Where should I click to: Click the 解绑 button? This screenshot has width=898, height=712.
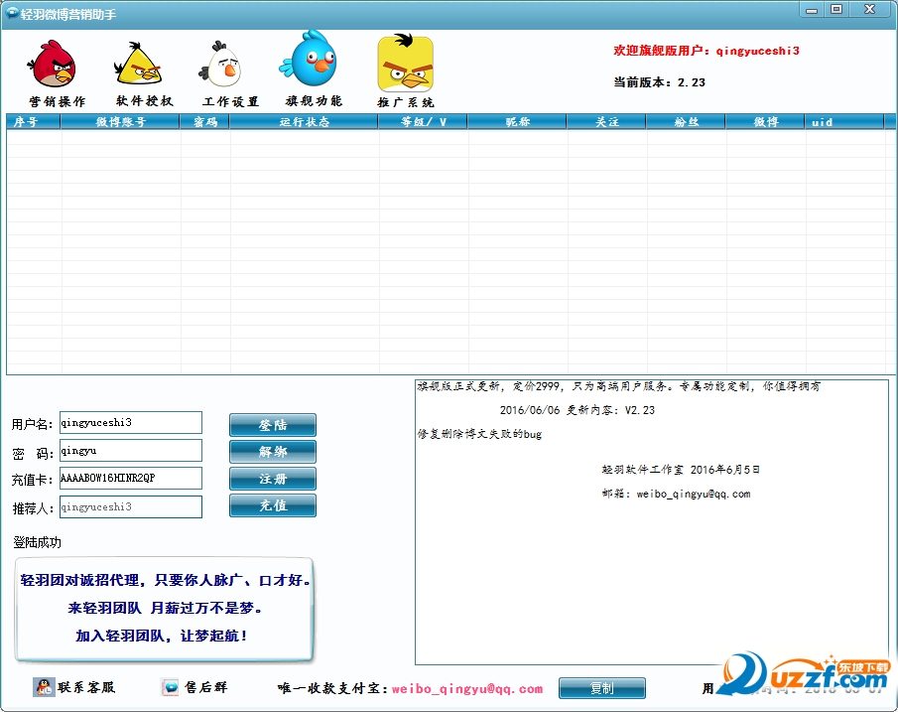[x=273, y=452]
